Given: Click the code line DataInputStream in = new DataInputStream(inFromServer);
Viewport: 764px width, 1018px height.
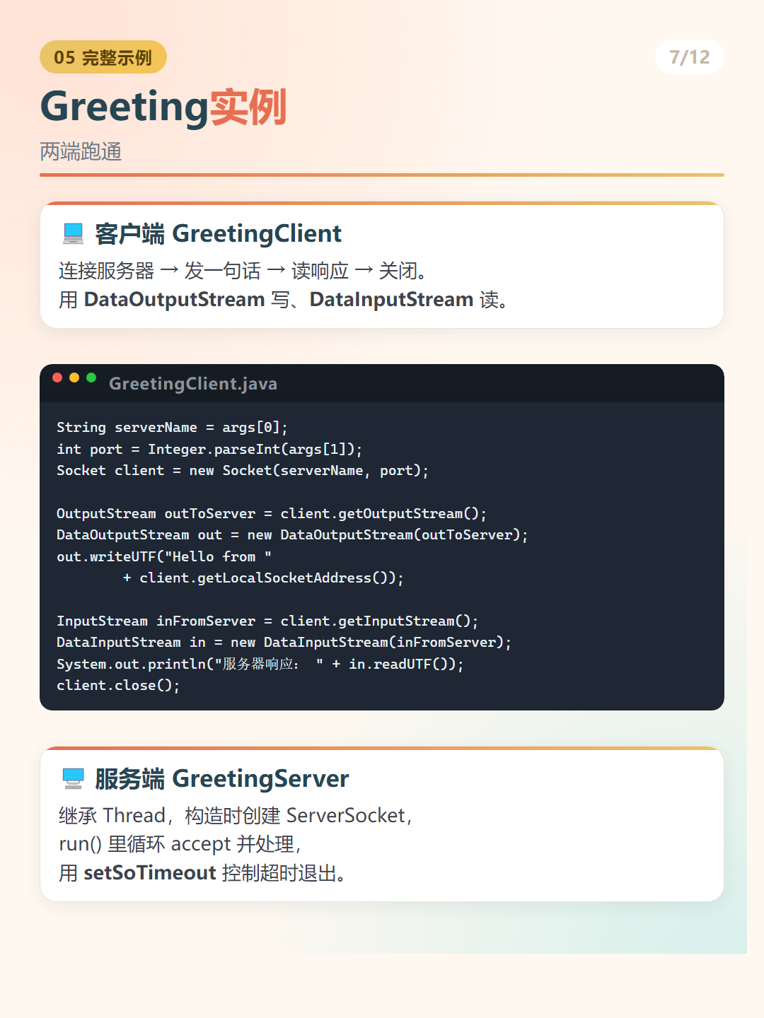Looking at the screenshot, I should (x=284, y=642).
